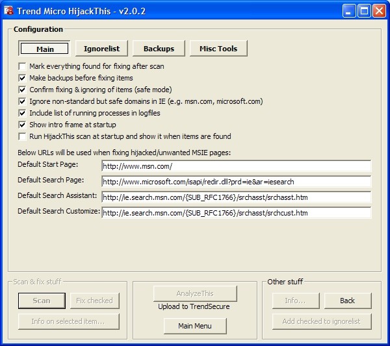
Task: Click the 'Upload to TrendSecure' label
Action: (x=194, y=306)
